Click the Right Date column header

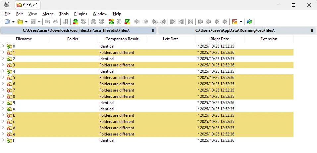tap(220, 39)
